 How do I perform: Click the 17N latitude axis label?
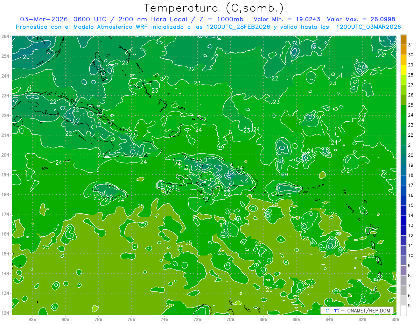(x=5, y=214)
